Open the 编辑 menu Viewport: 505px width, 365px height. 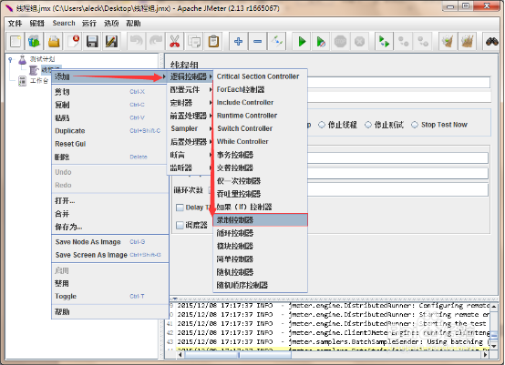[36, 24]
